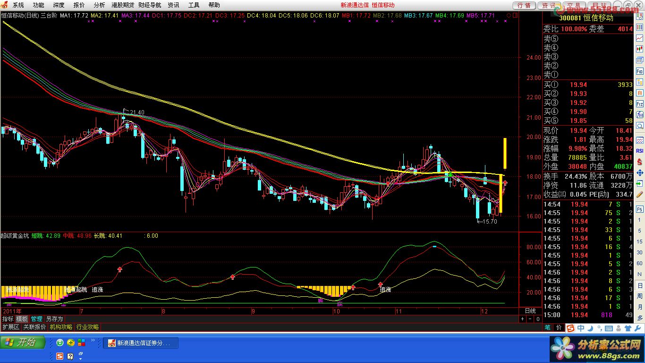Open the 机构攻略 bottom tab

tap(61, 327)
